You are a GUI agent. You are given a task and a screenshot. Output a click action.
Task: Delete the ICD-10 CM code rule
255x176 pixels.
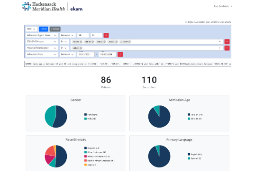click(227, 42)
